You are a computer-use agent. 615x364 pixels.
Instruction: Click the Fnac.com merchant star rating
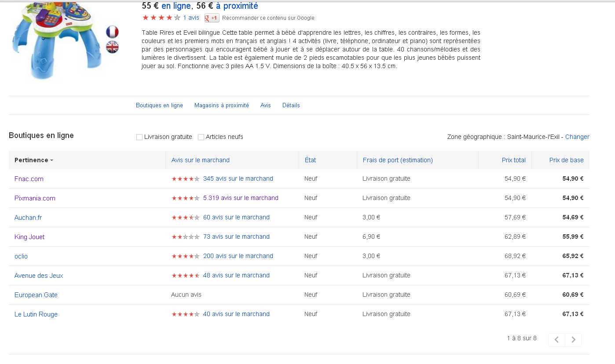pyautogui.click(x=185, y=179)
